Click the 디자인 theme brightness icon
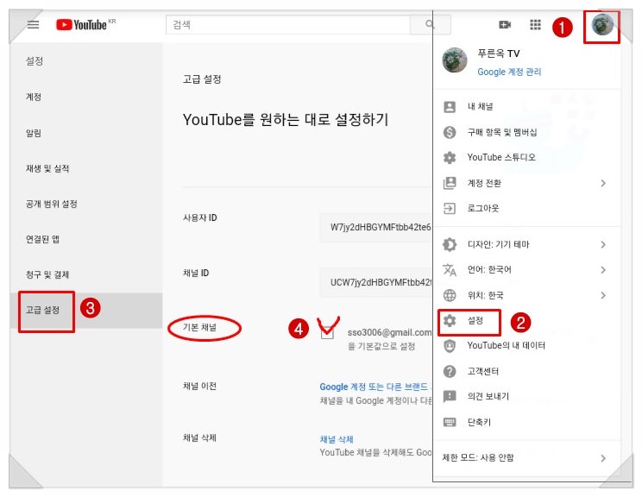Viewport: 642px width, 497px height. (x=450, y=244)
